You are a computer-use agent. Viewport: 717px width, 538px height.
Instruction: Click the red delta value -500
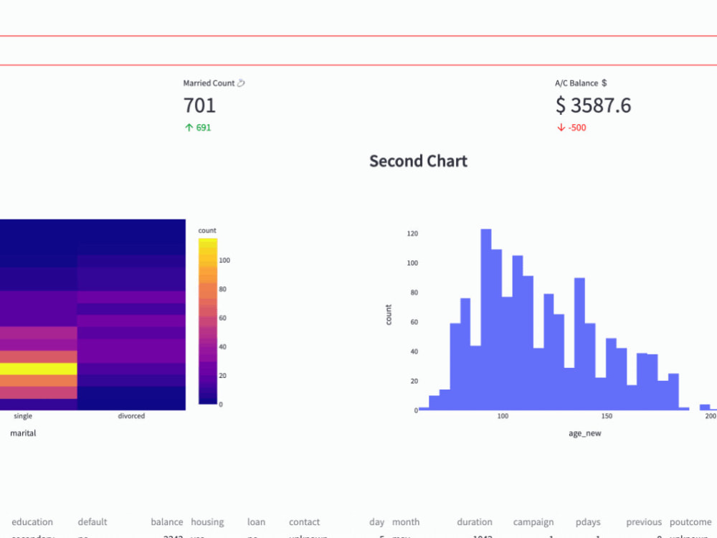(x=577, y=128)
